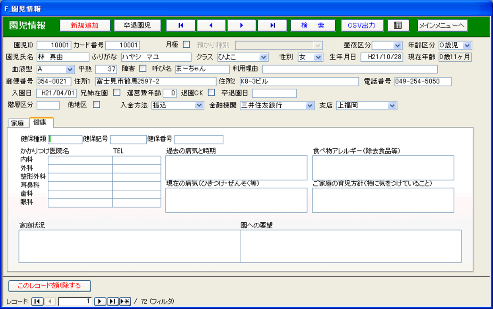Expand the 金融機関 dropdown
493x309 pixels.
tap(310, 106)
